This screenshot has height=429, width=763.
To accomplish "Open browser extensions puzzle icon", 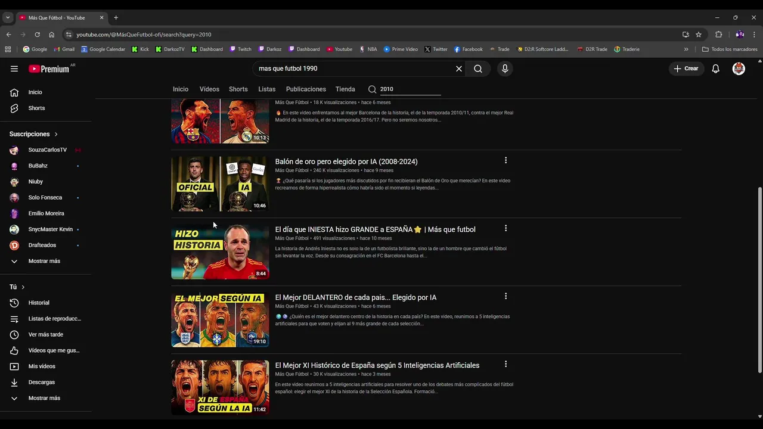I will tap(718, 35).
